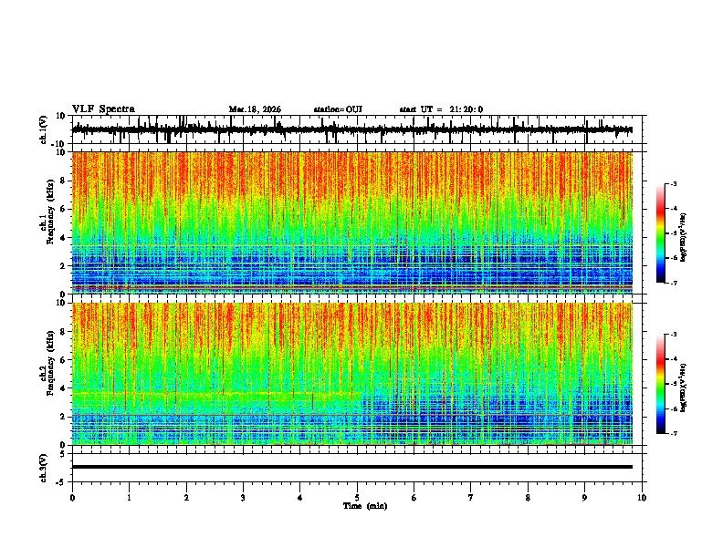This screenshot has height=558, width=723.
Task: Select the "ch.3(V)" axis label
Action: (44, 468)
